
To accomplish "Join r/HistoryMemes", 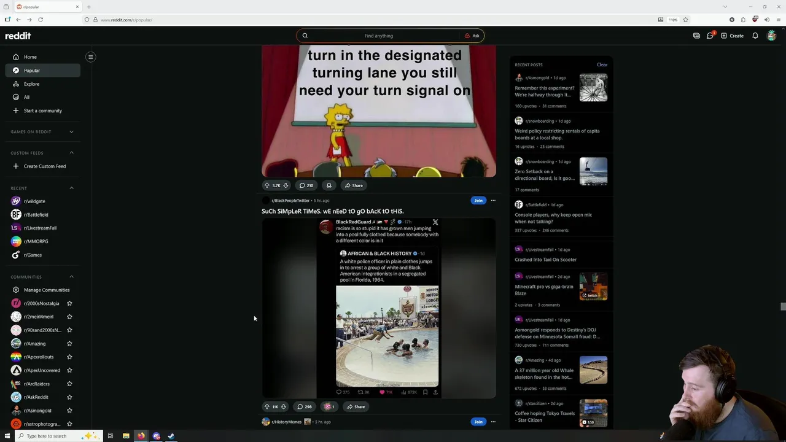I will [x=478, y=422].
